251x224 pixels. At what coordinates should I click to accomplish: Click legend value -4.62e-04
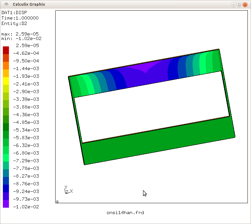[x=26, y=53]
